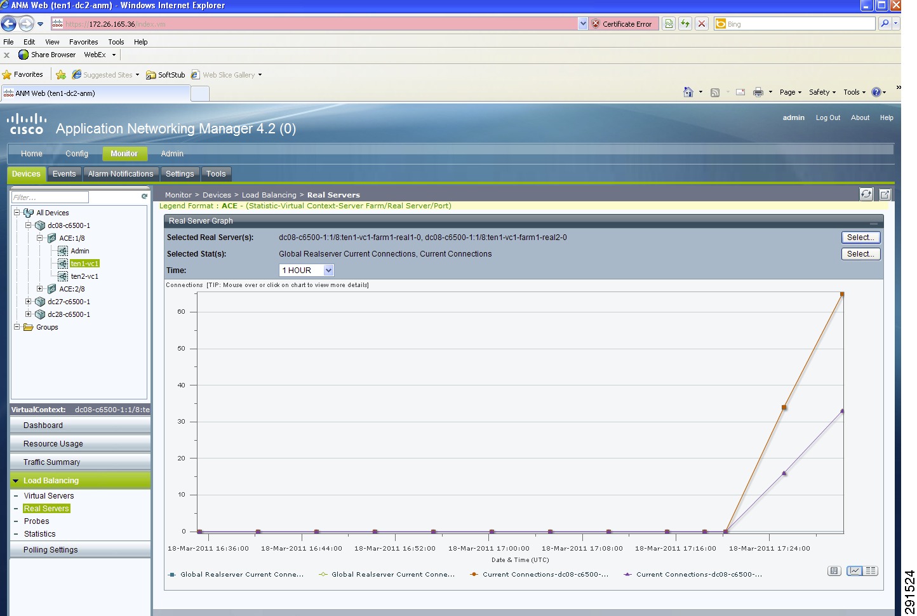Collapse the dc08-c6500-1 tree node
The width and height of the screenshot is (917, 616).
point(29,225)
